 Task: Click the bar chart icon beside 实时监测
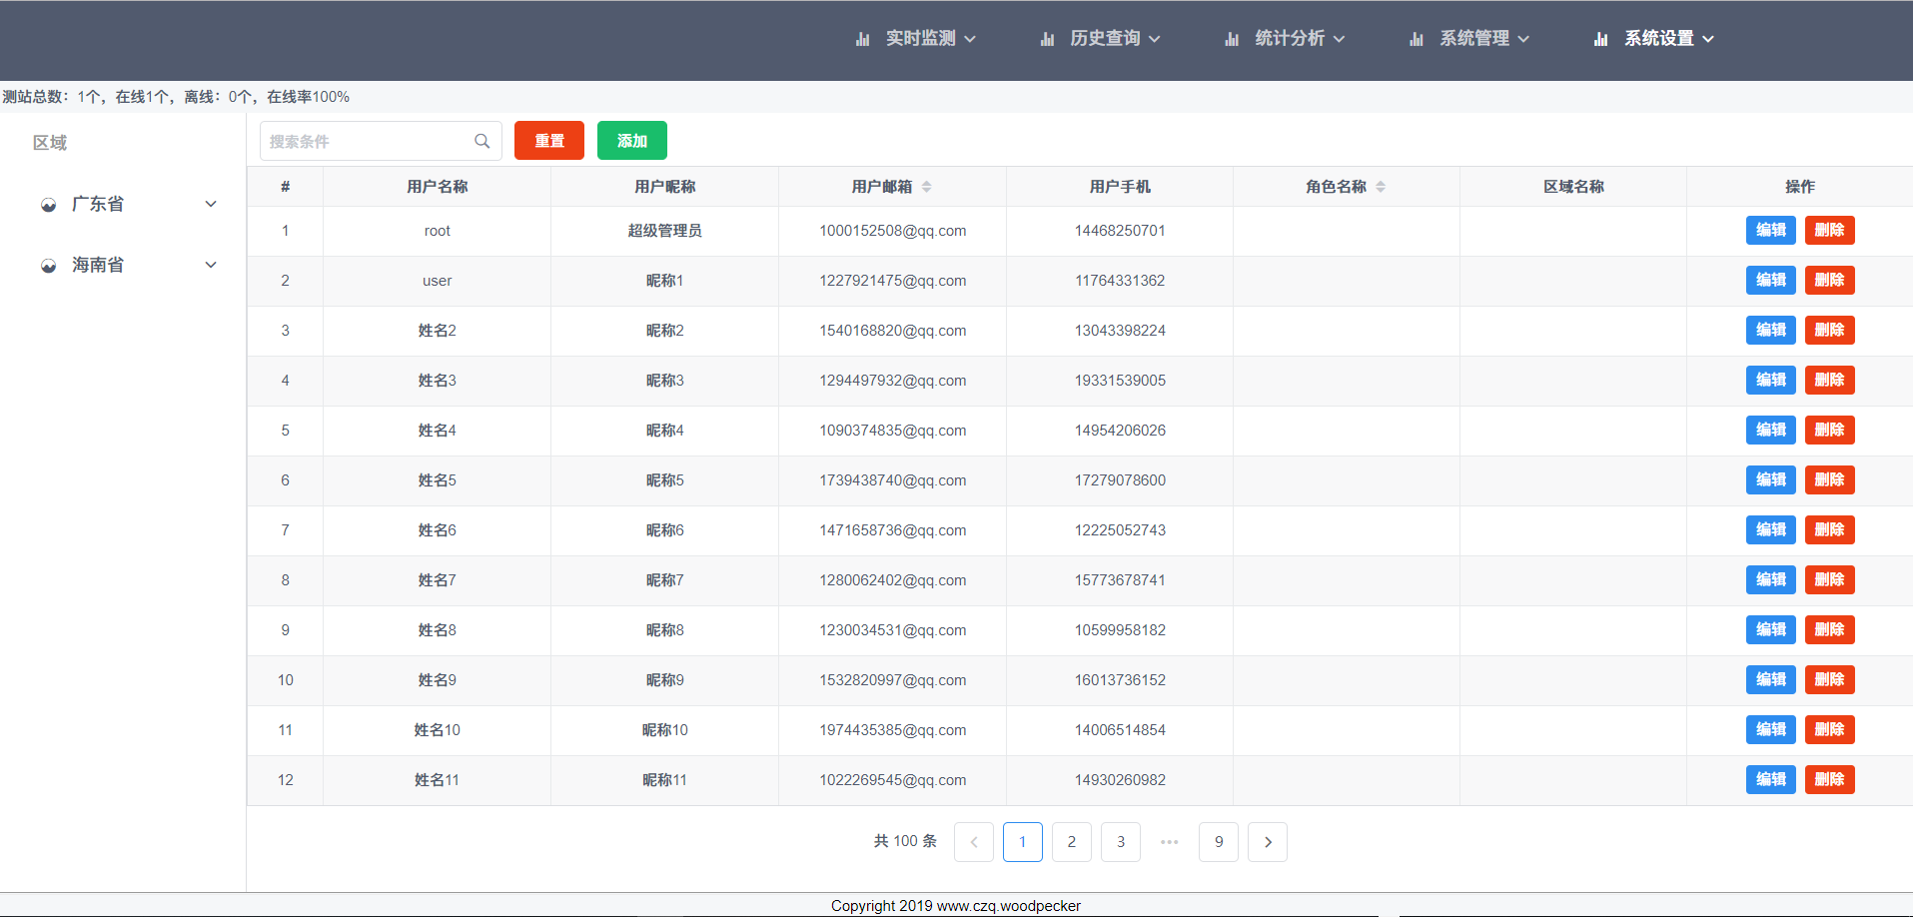pos(862,39)
